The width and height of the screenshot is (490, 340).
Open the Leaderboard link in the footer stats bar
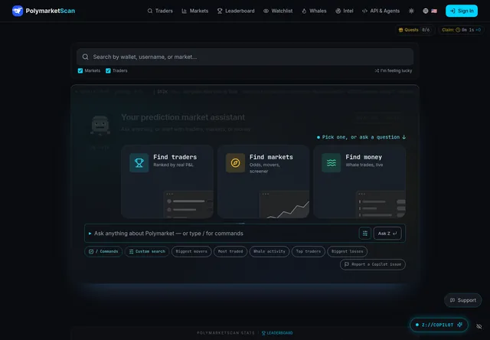[277, 333]
